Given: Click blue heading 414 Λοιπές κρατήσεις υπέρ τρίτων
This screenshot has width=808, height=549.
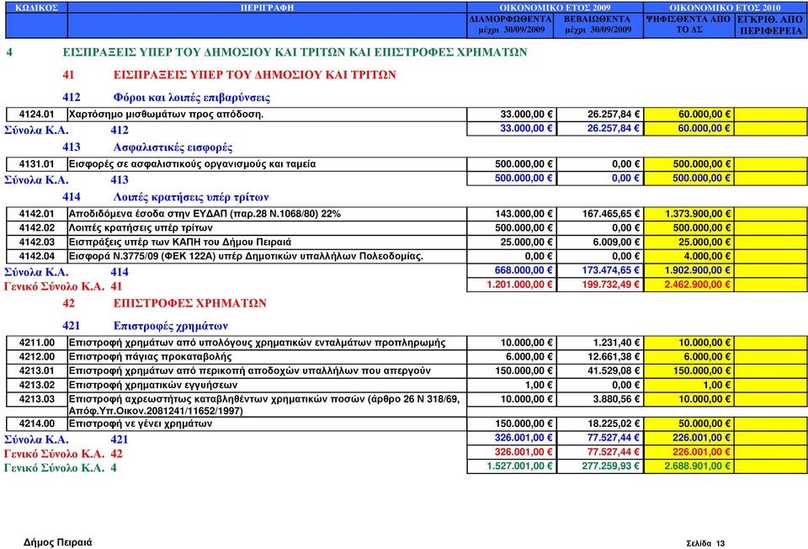Looking at the screenshot, I should [166, 197].
